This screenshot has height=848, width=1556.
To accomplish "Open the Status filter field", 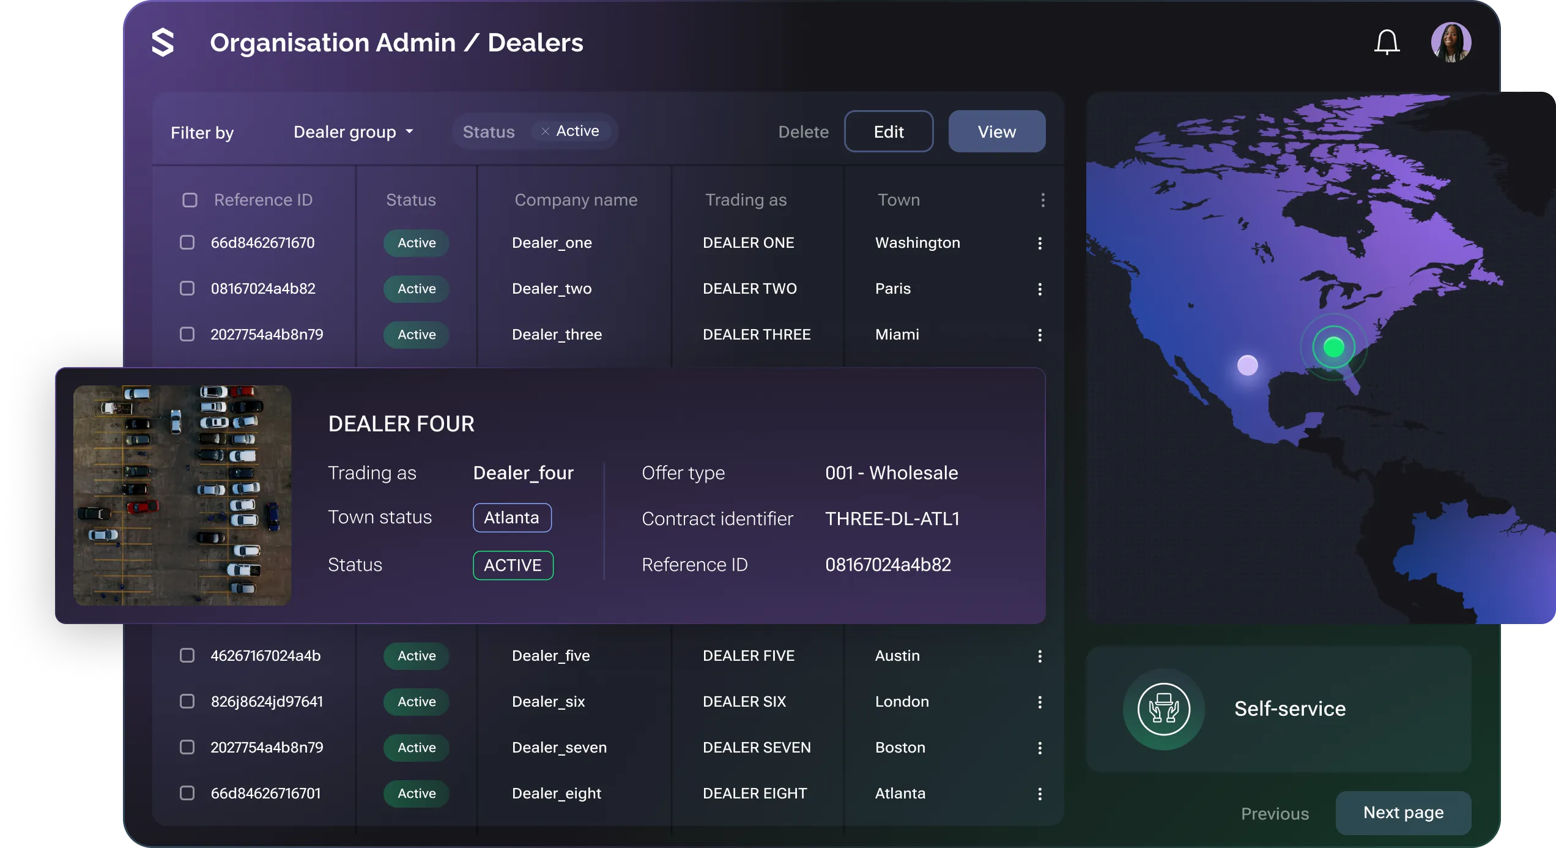I will click(x=489, y=132).
